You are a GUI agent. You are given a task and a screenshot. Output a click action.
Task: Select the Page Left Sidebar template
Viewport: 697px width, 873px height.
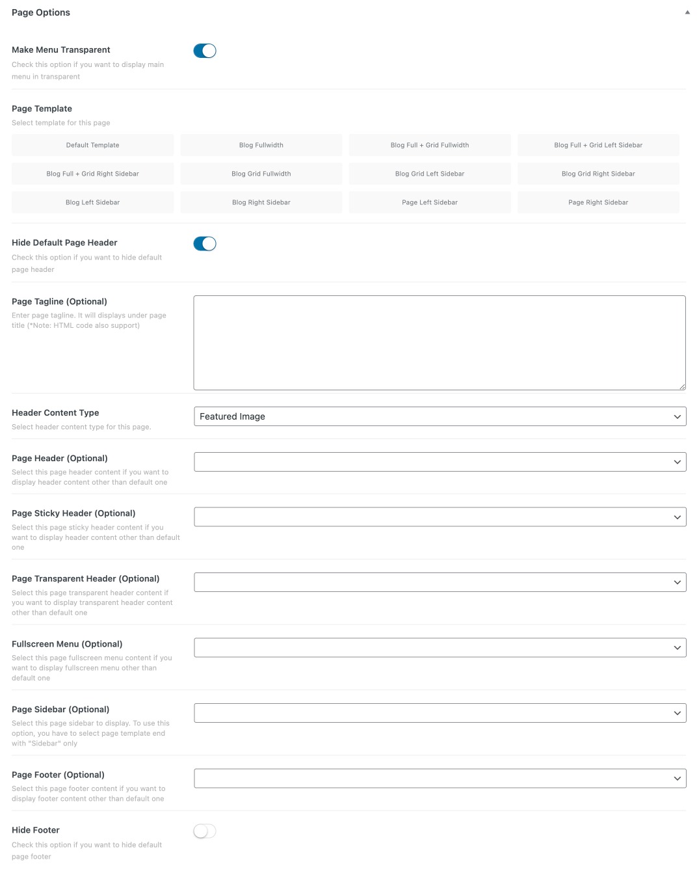coord(430,202)
